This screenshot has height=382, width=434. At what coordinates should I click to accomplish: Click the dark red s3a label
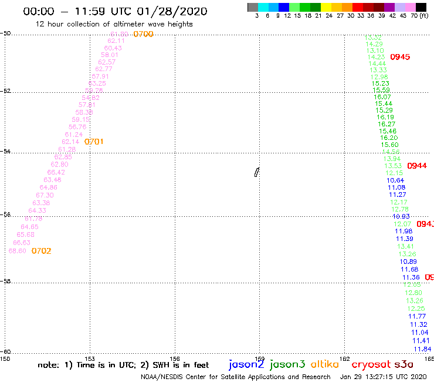click(x=404, y=364)
